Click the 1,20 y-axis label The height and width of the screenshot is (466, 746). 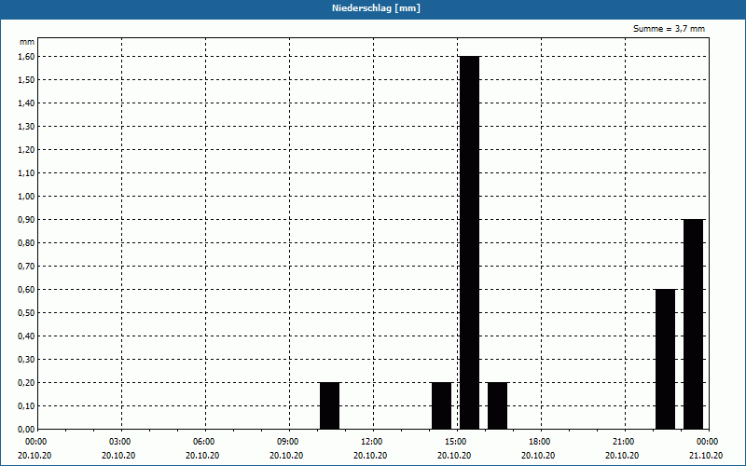tap(26, 150)
